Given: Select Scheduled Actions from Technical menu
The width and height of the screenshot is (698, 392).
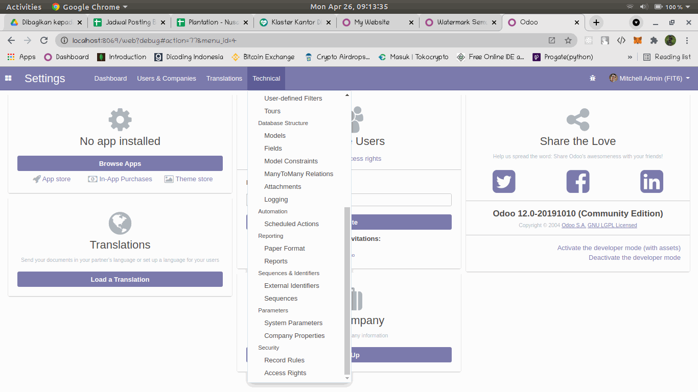Looking at the screenshot, I should pos(291,224).
